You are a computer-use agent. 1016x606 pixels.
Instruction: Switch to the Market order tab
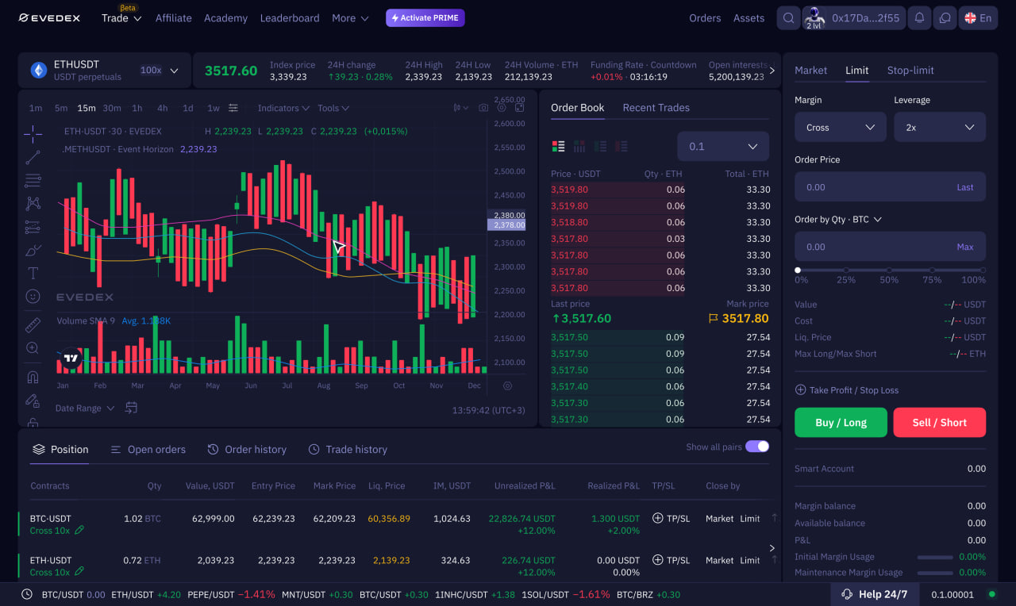tap(810, 71)
